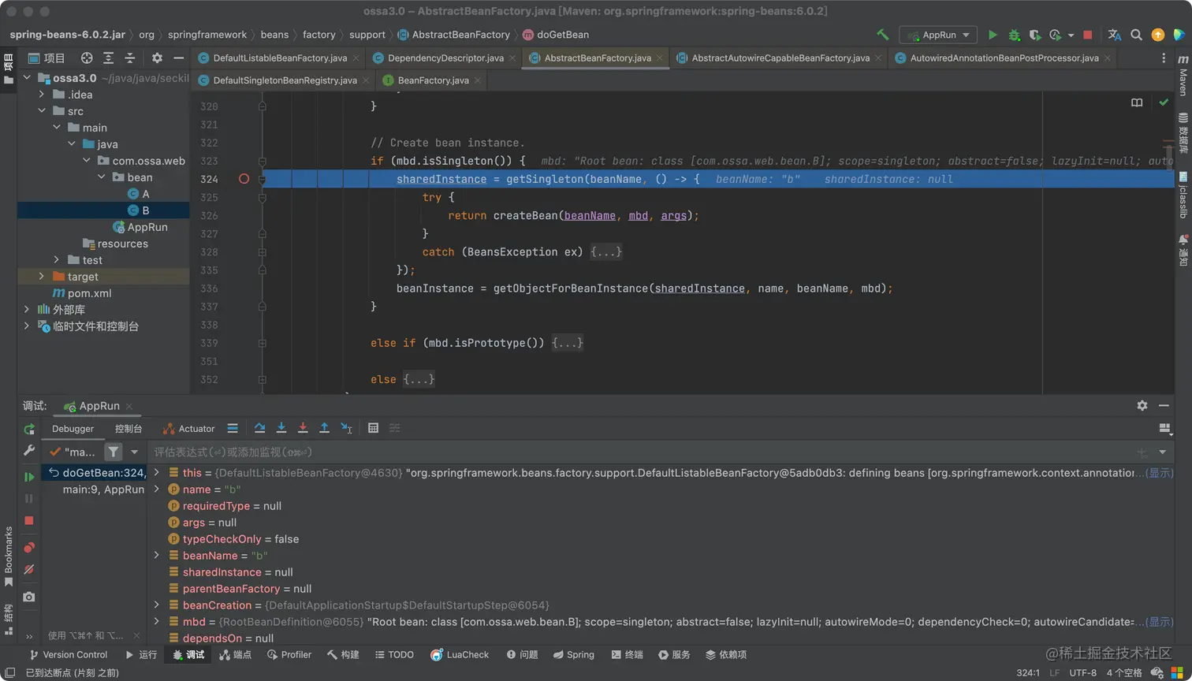The height and width of the screenshot is (681, 1192).
Task: Open the Profiler tool window
Action: tap(289, 655)
